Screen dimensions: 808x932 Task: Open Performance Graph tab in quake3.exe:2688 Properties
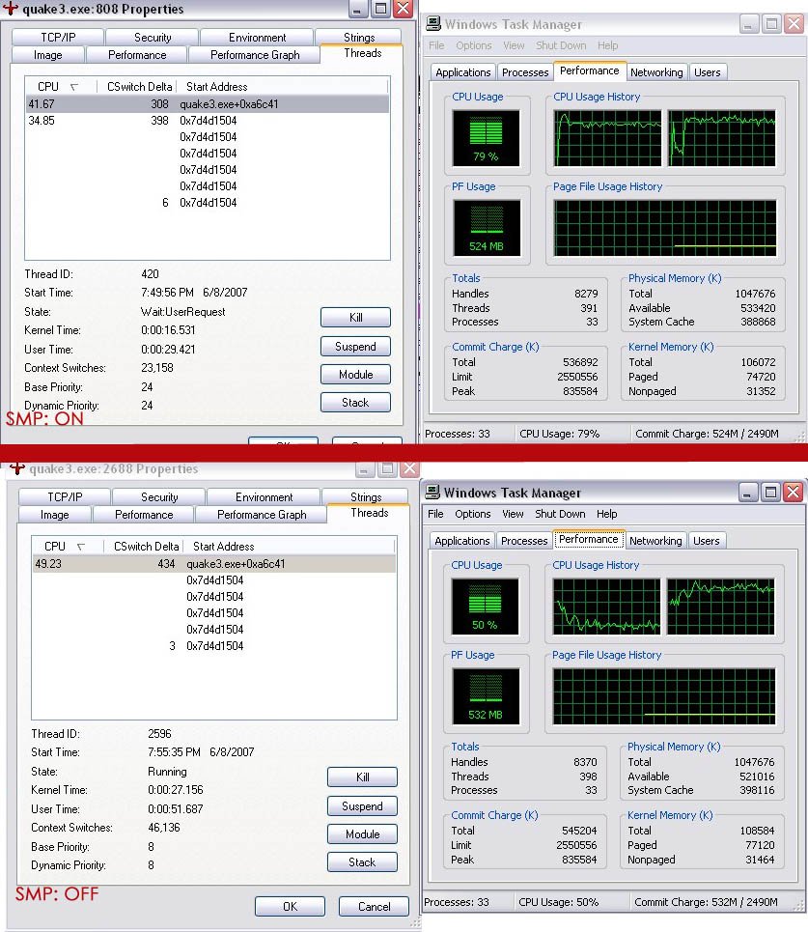262,514
